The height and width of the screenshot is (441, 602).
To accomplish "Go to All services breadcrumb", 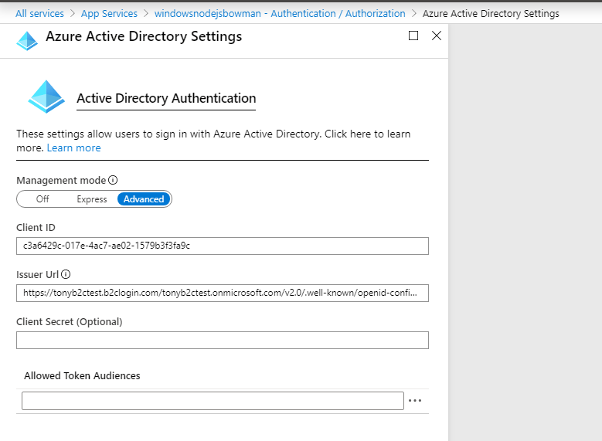I will pos(39,13).
